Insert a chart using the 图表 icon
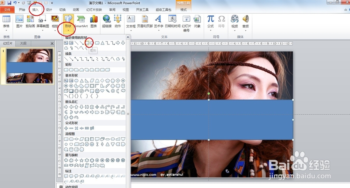This screenshot has width=350, height=188. 93,21
